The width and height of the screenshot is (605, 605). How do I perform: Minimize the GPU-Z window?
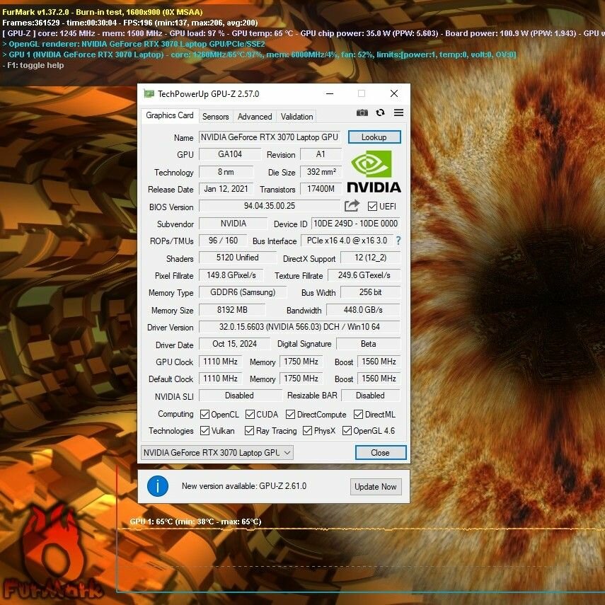pyautogui.click(x=330, y=93)
